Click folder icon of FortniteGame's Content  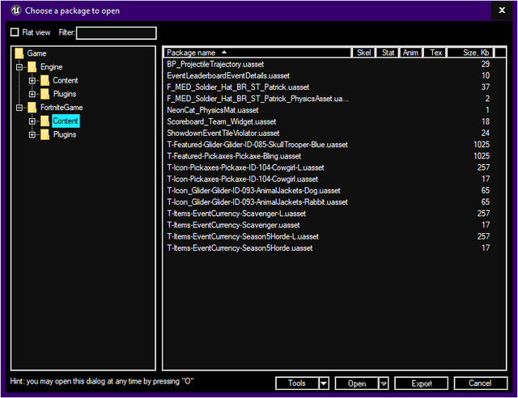[x=45, y=121]
